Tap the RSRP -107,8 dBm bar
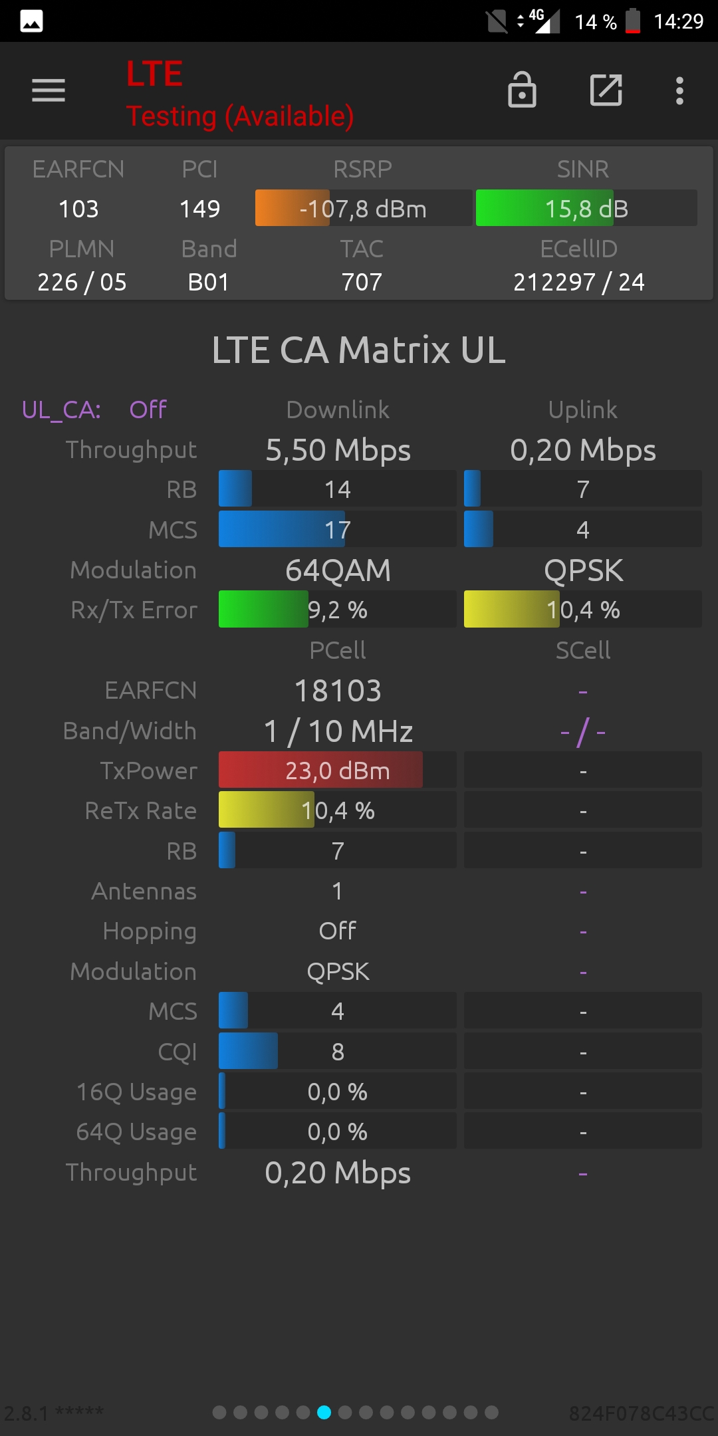This screenshot has height=1436, width=718. (364, 208)
